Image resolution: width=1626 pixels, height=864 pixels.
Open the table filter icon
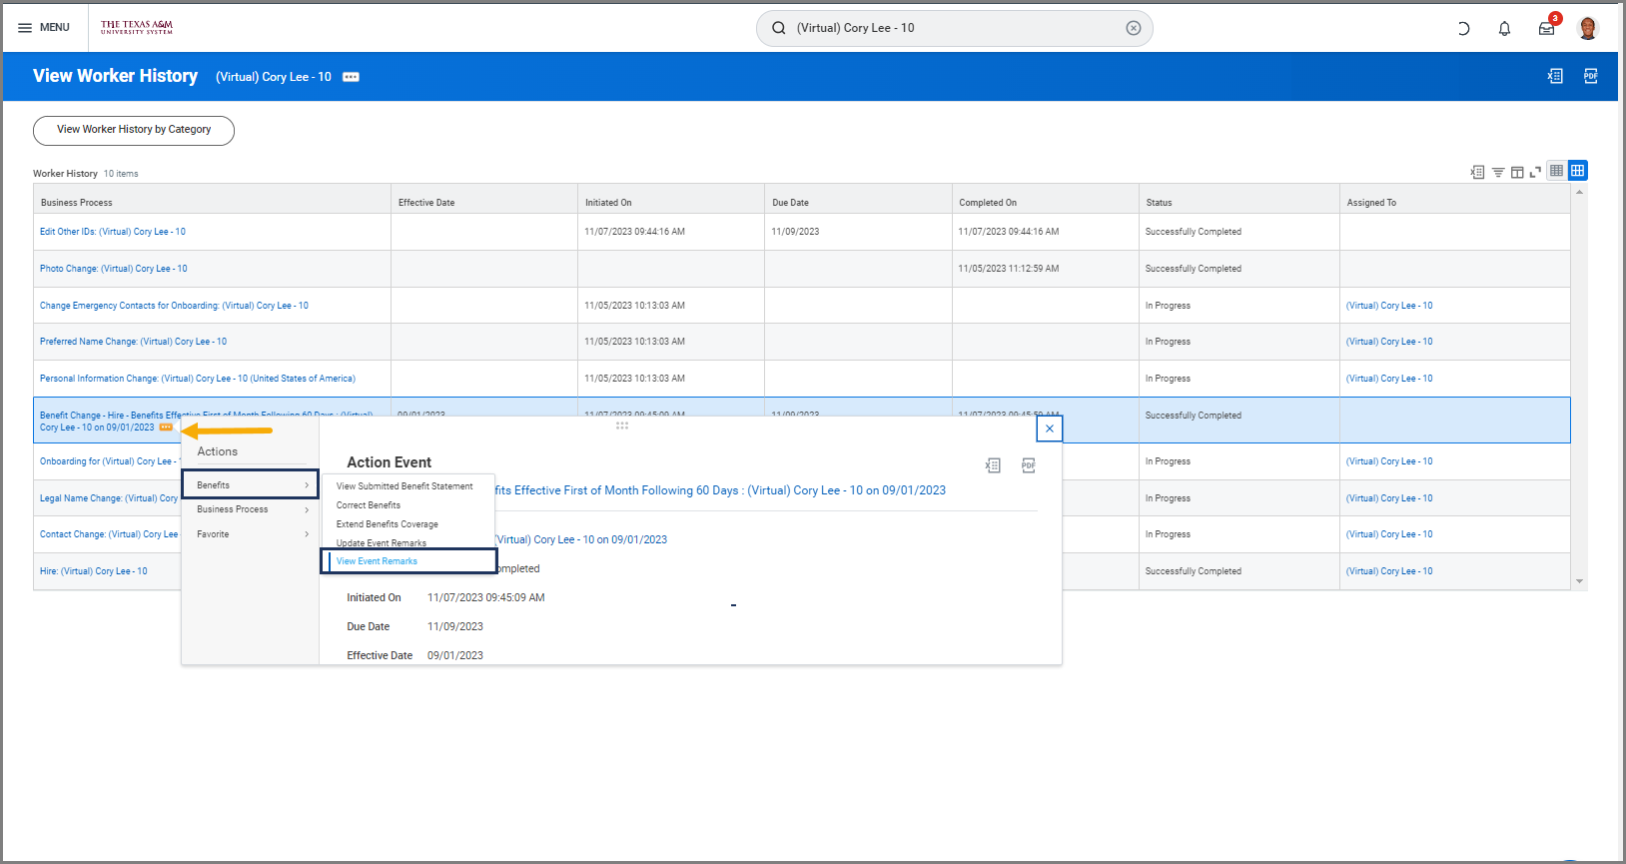pos(1498,172)
